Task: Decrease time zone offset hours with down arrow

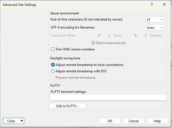Action: (x=109, y=37)
